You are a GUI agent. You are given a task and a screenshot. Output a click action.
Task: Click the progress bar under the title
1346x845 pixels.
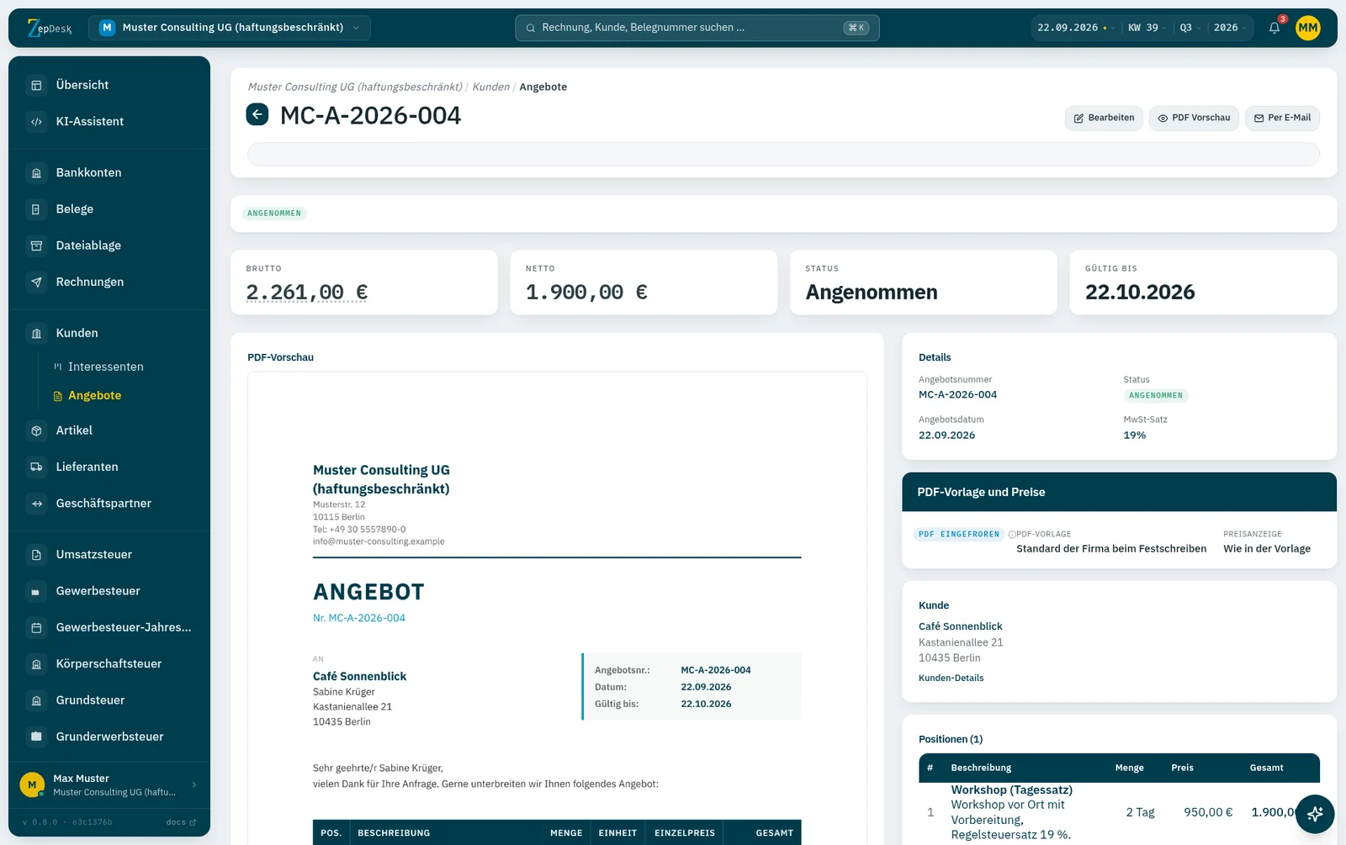[x=783, y=154]
